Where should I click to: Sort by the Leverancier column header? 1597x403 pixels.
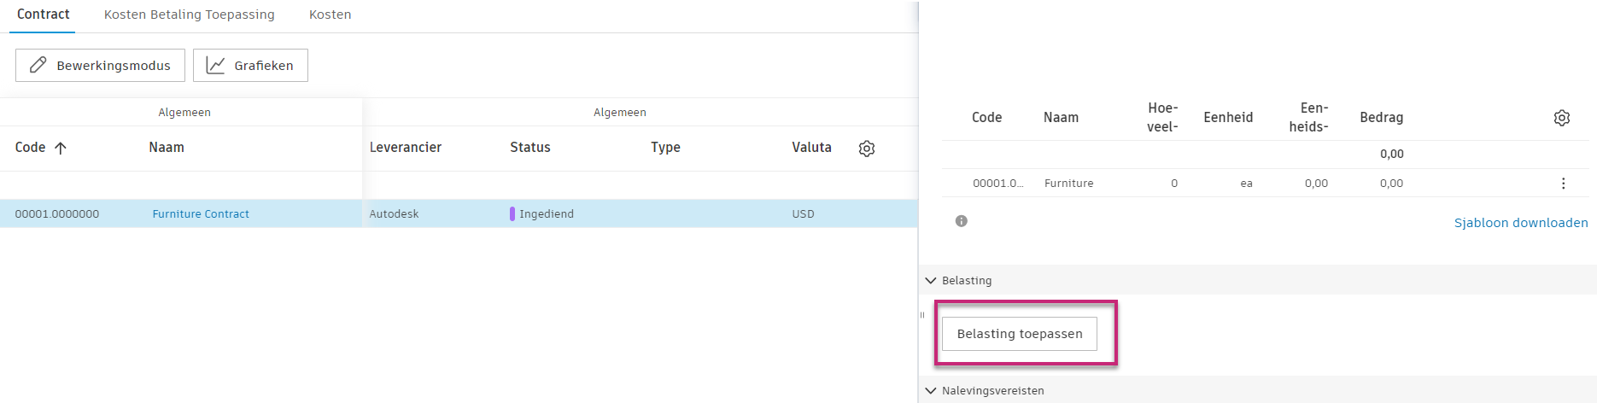point(406,148)
